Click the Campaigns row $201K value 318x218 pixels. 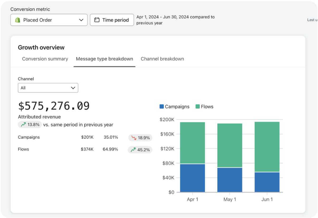pyautogui.click(x=87, y=137)
